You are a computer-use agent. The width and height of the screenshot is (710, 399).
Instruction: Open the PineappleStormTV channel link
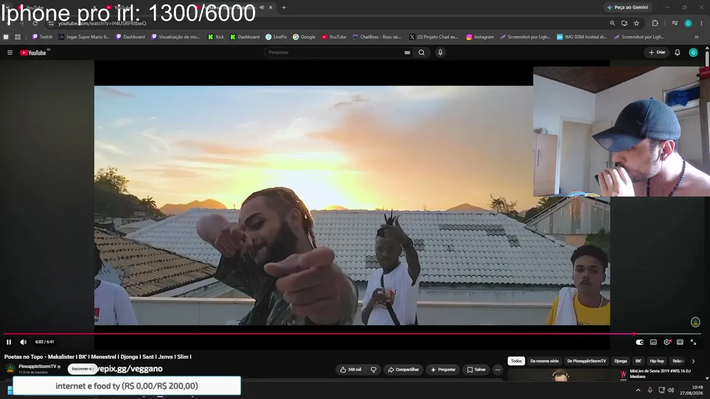pyautogui.click(x=37, y=366)
